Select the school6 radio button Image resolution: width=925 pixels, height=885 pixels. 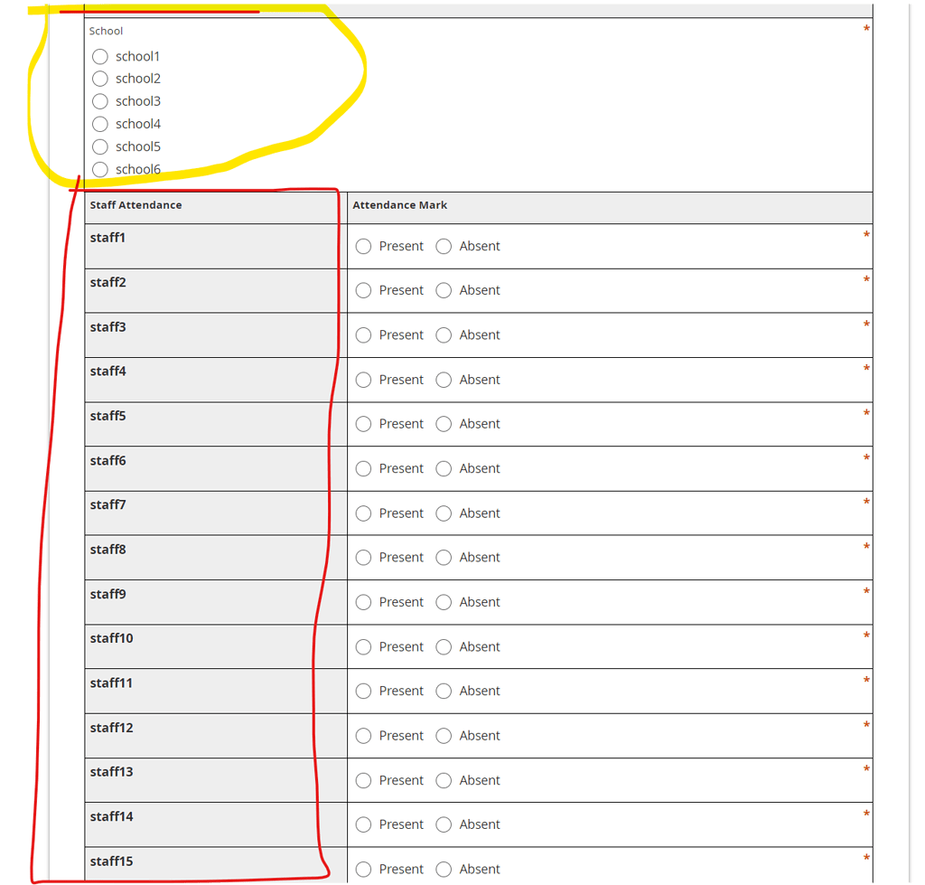point(99,169)
